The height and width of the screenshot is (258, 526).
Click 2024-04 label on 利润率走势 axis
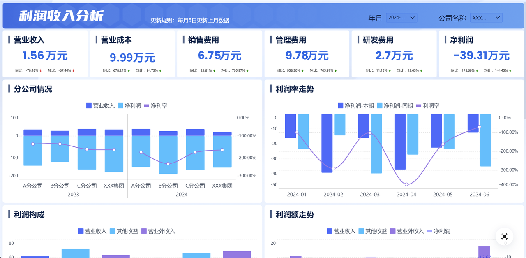tap(406, 194)
